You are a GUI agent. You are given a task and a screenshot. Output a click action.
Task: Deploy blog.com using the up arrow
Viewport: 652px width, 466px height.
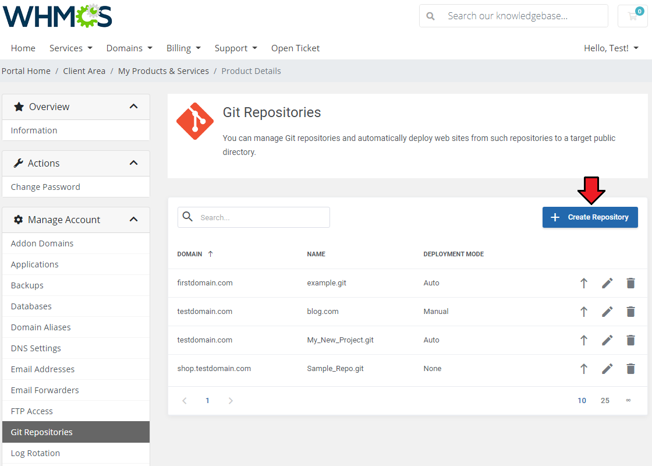(x=584, y=312)
